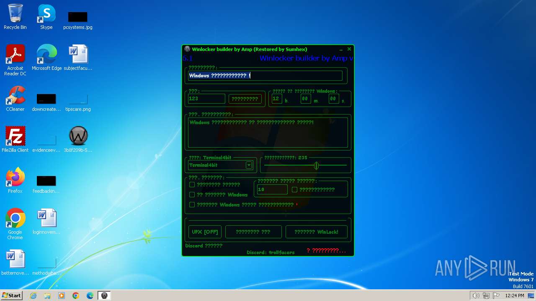The image size is (536, 301).
Task: Open the media player taskbar icon
Action: pos(62,296)
